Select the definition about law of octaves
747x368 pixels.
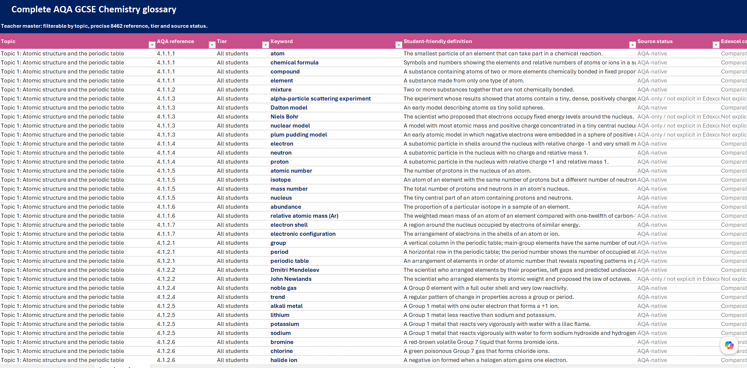pos(519,279)
